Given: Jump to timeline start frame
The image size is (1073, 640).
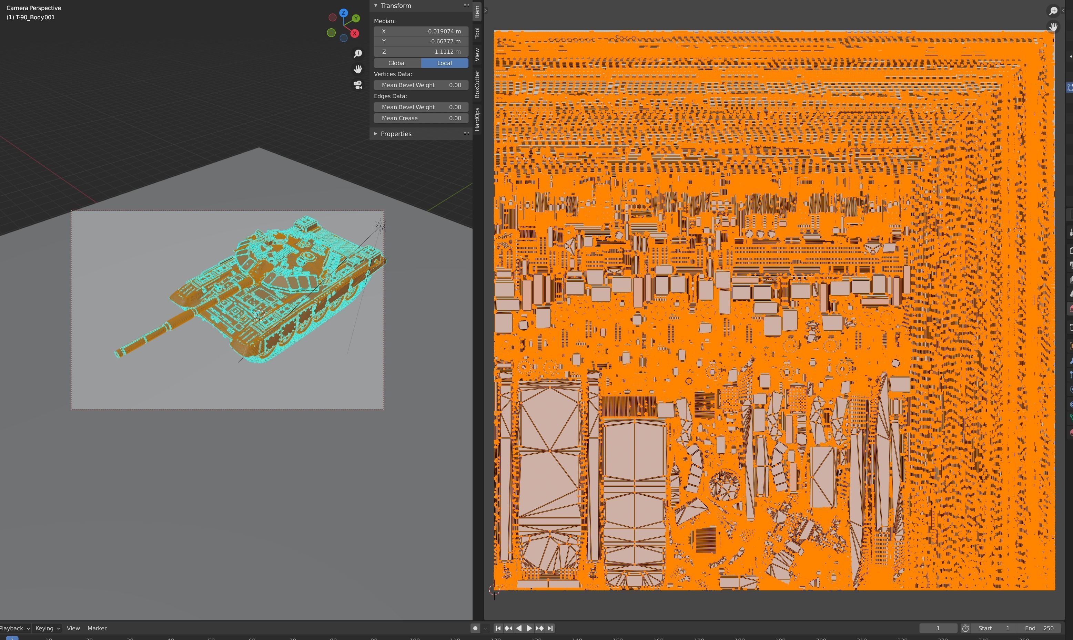Looking at the screenshot, I should pos(498,628).
